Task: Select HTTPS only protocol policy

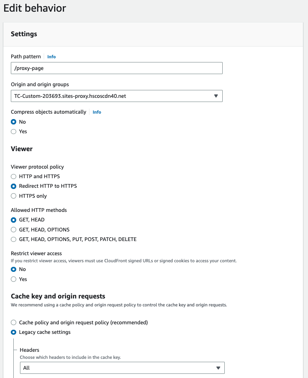Action: tap(13, 196)
